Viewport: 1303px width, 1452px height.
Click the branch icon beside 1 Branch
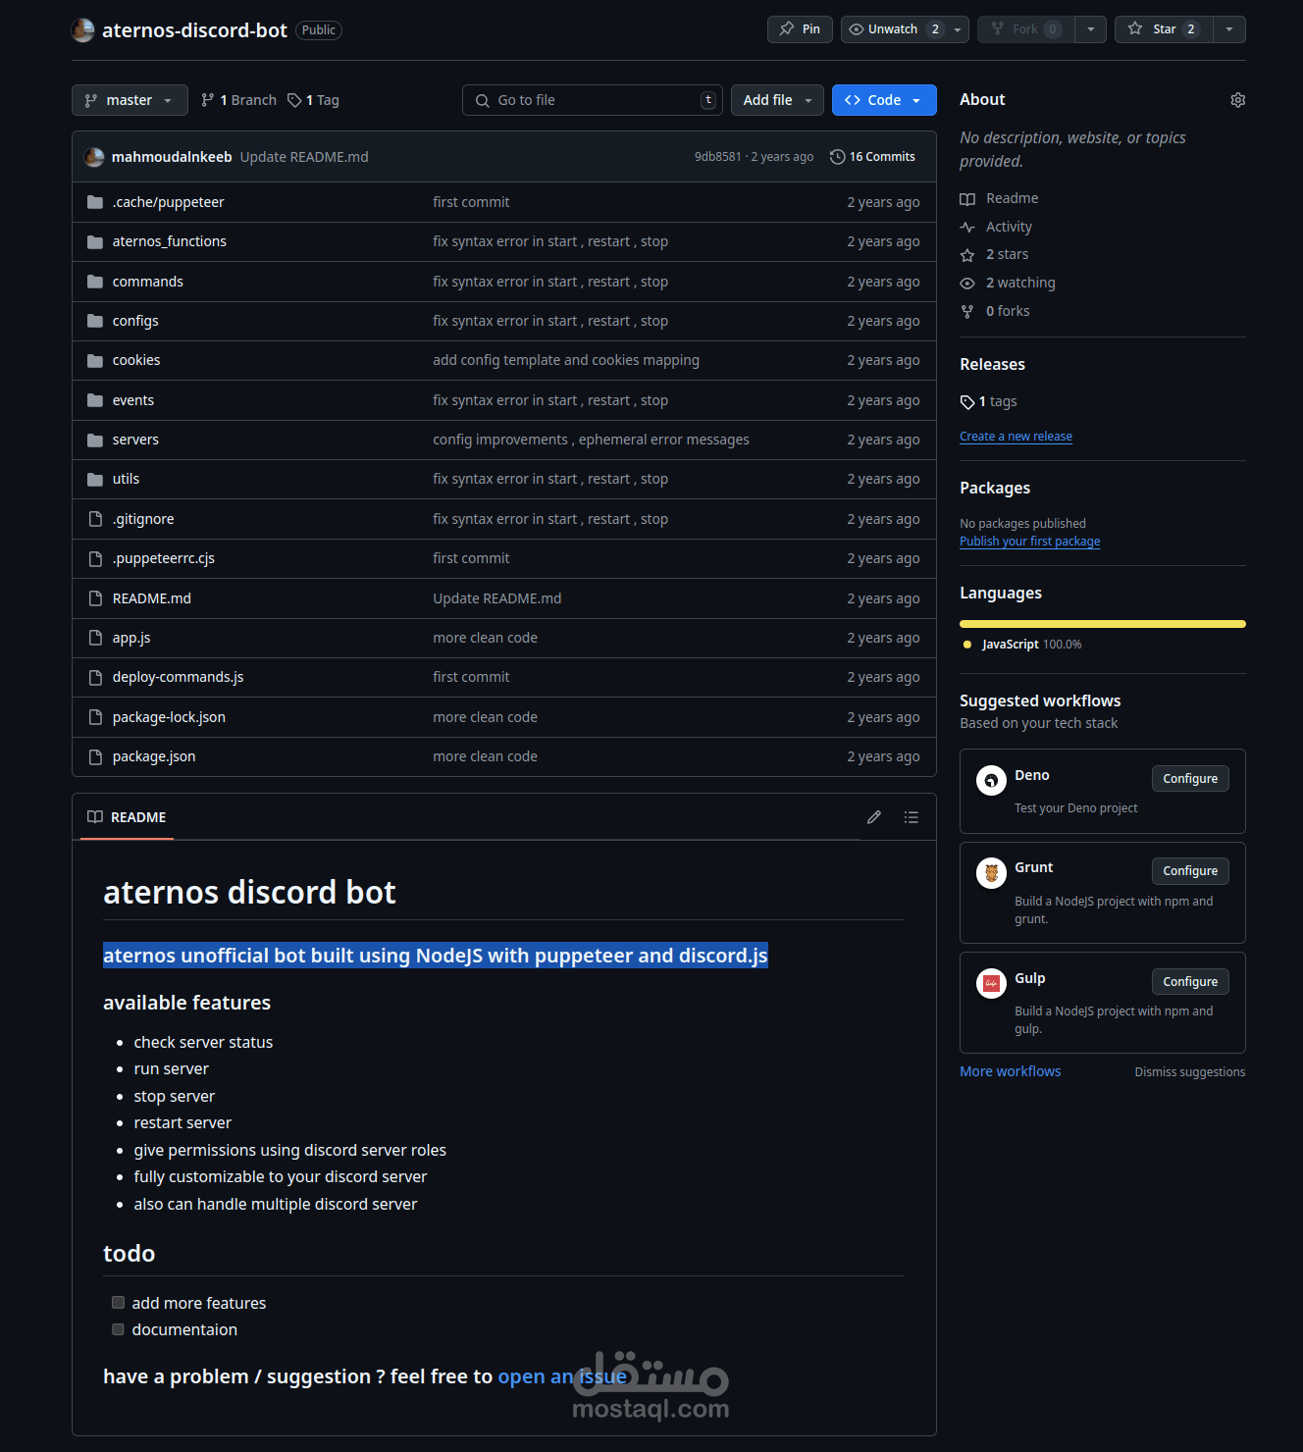[x=208, y=99]
